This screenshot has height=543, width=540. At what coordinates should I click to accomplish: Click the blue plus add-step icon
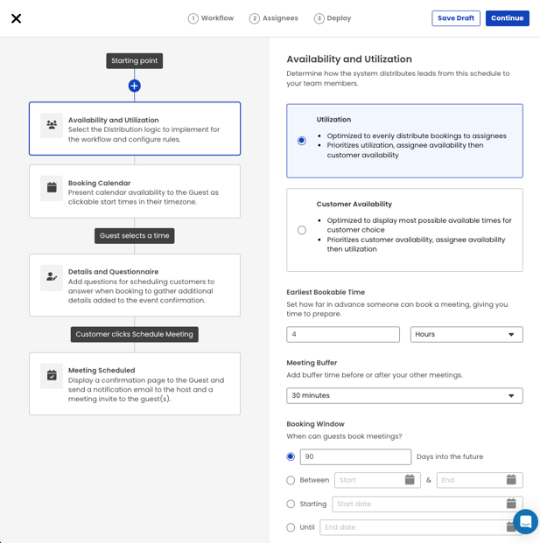tap(134, 86)
